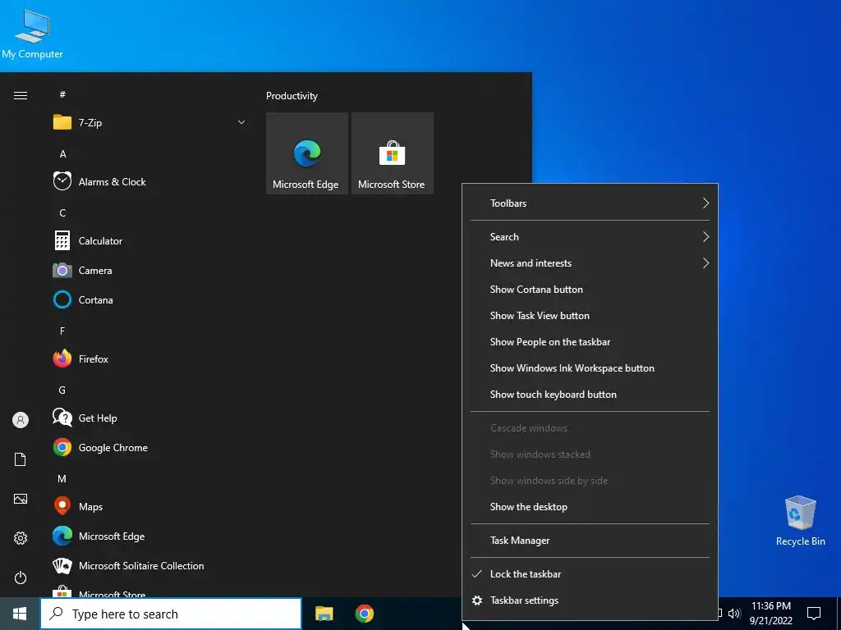Open File Explorer from the taskbar

click(324, 614)
